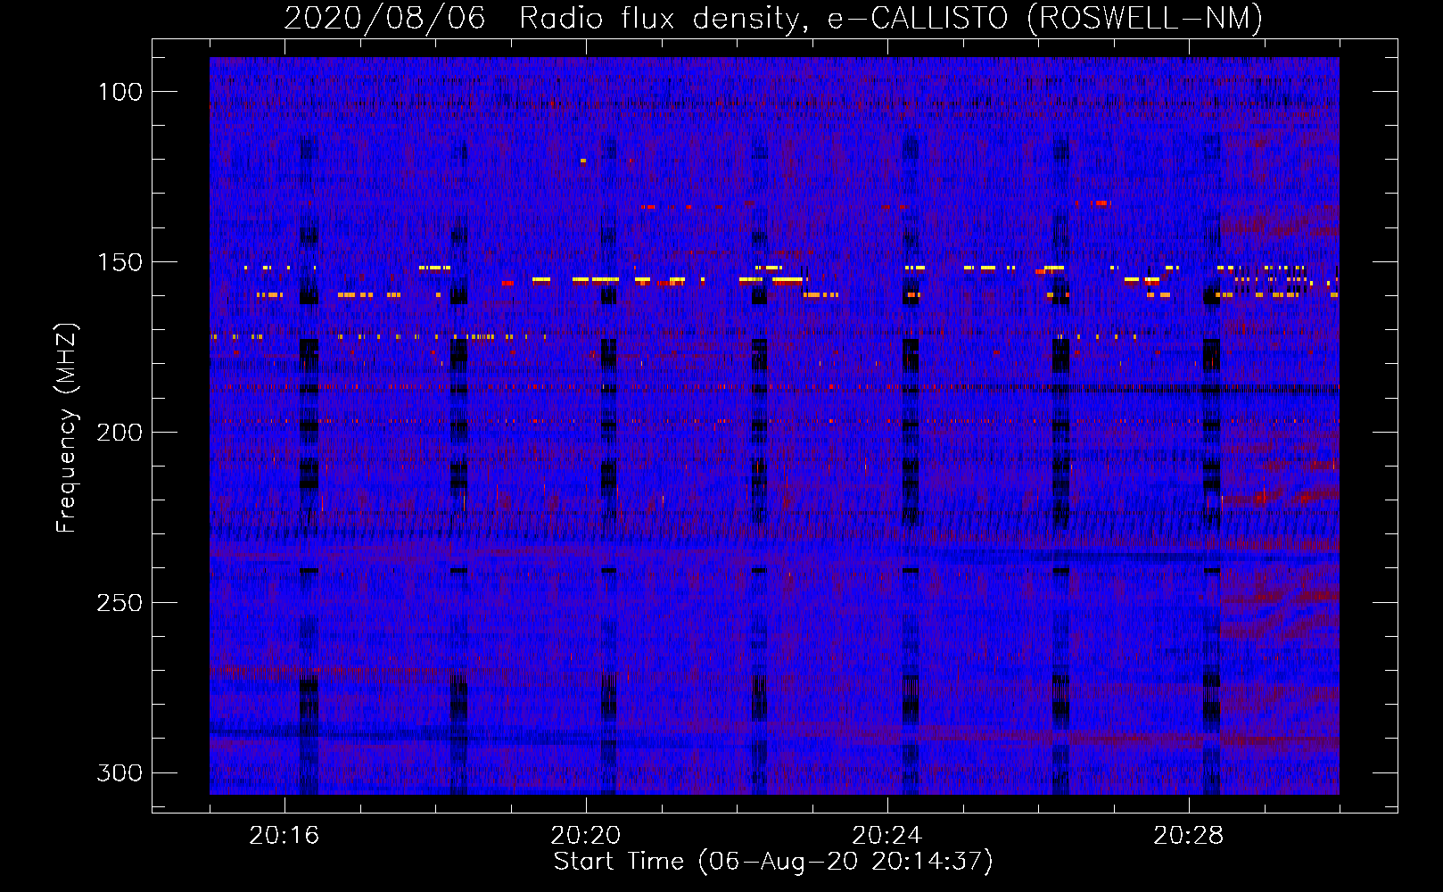Click the 20:20 time tick label
This screenshot has height=892, width=1443.
586,836
